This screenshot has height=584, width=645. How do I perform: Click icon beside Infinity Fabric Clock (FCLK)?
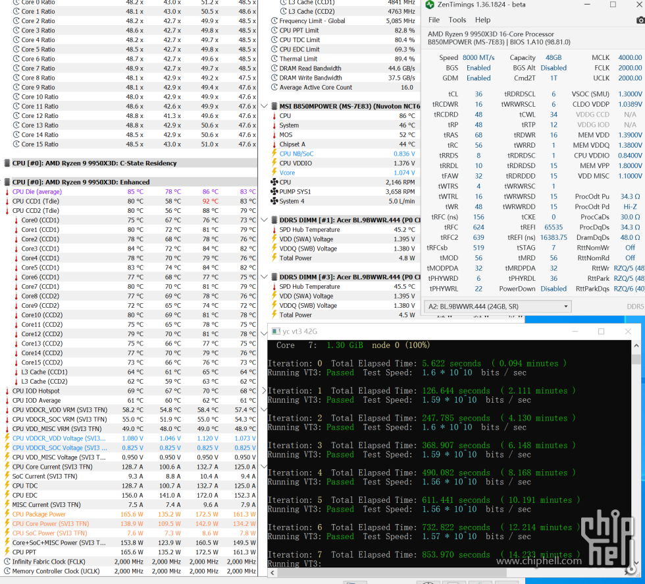(7, 562)
